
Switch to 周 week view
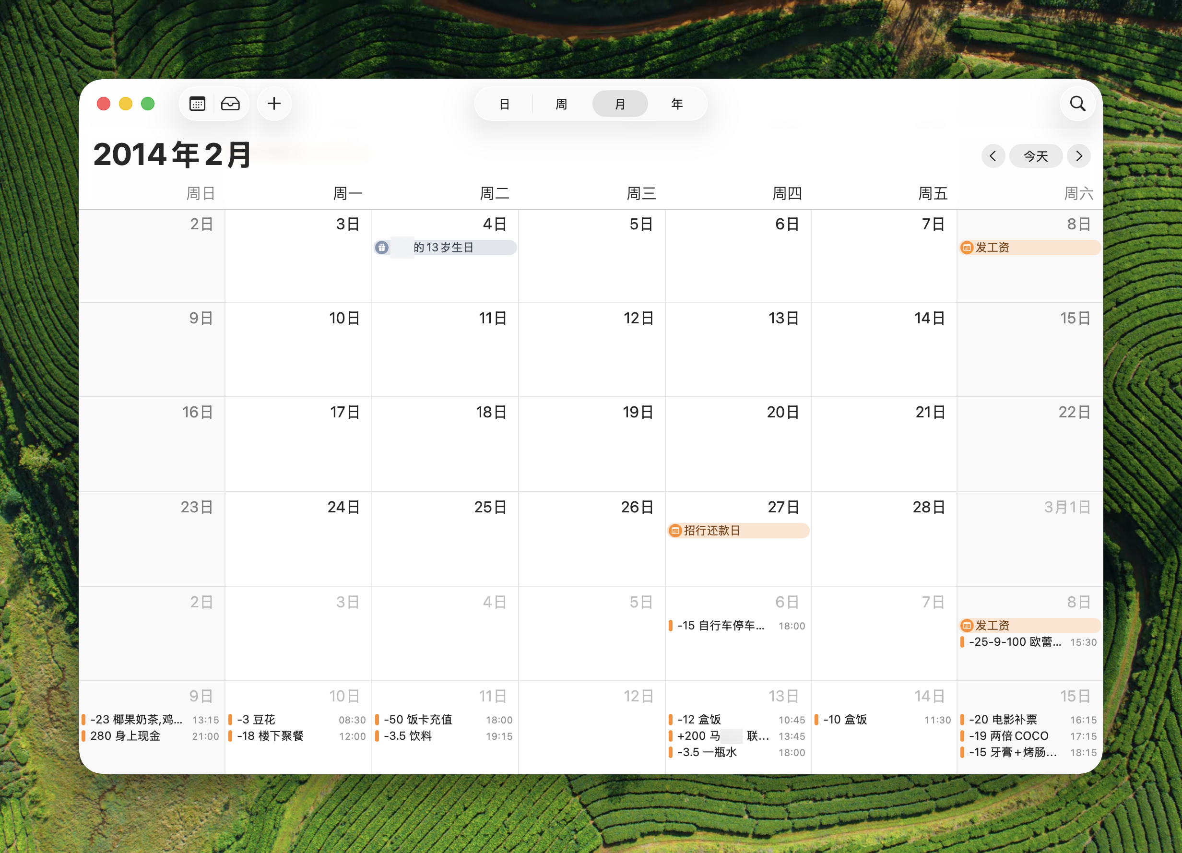coord(561,104)
